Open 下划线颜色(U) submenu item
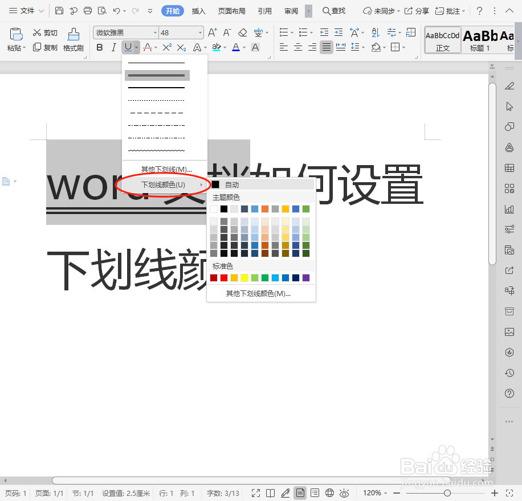The height and width of the screenshot is (501, 522). tap(165, 184)
